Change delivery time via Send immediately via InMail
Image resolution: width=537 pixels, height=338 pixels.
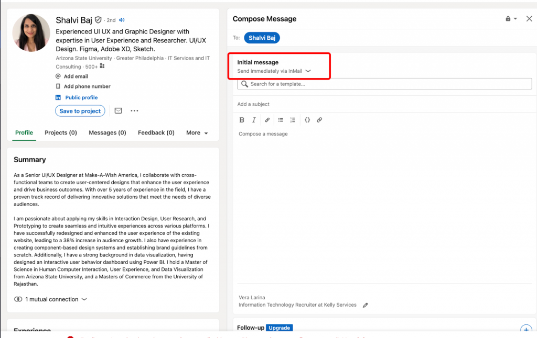[272, 71]
